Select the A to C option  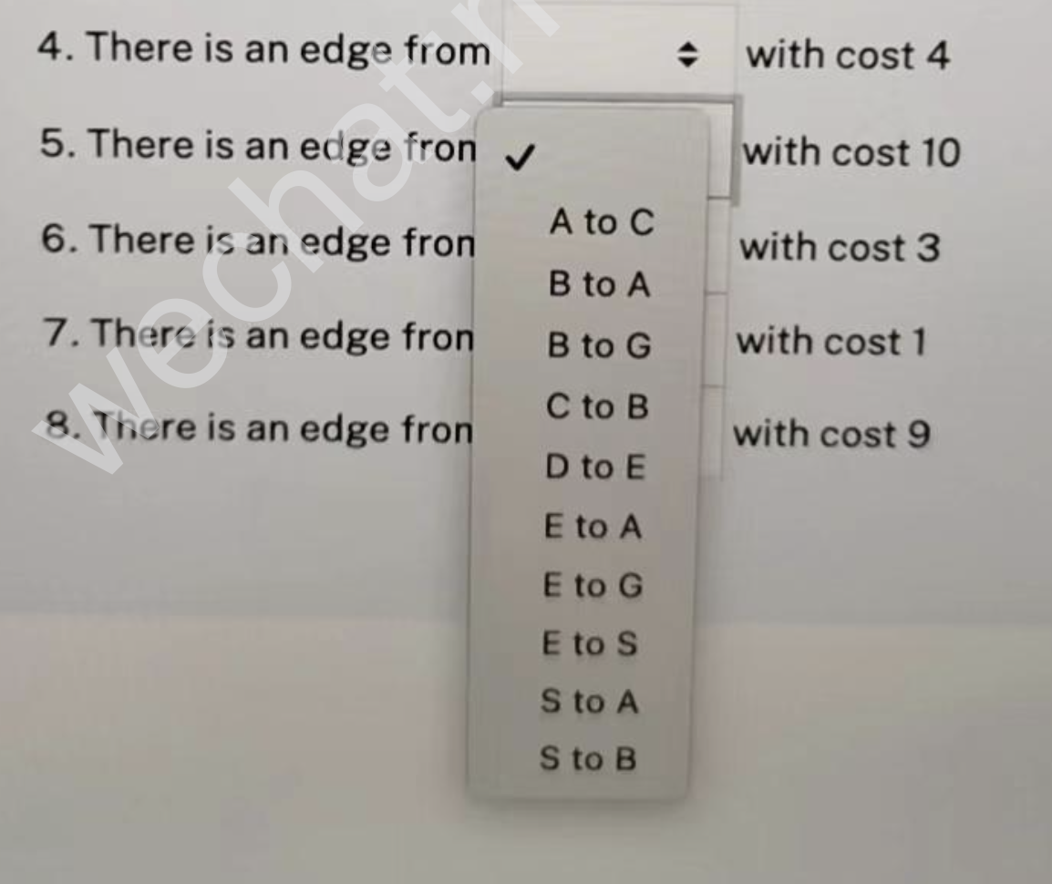click(600, 223)
